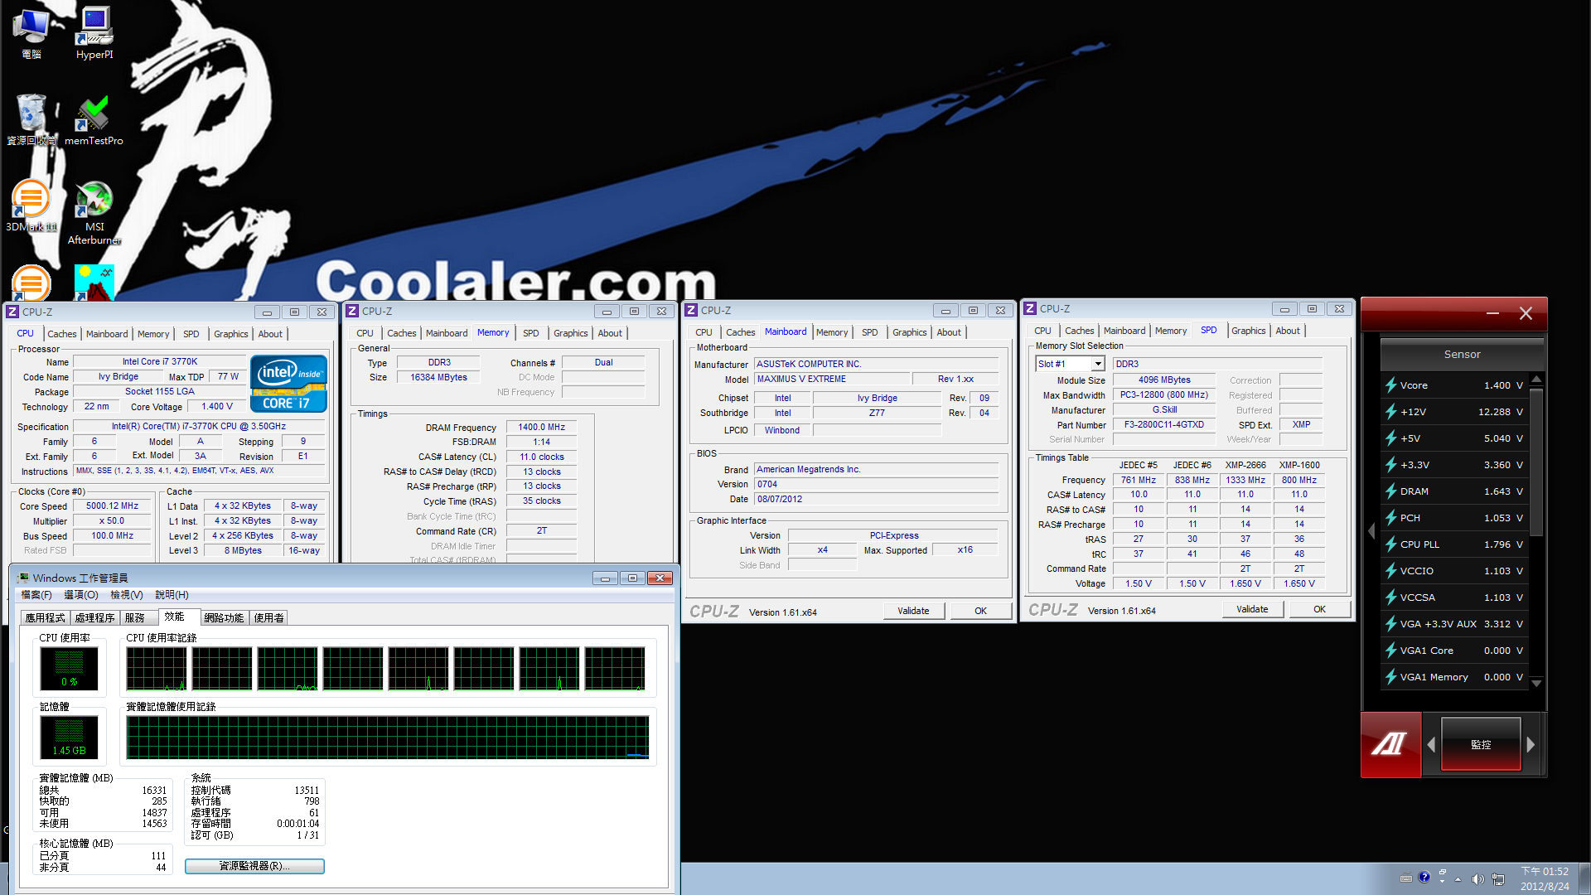The width and height of the screenshot is (1591, 895).
Task: Click the Vcore lightning bolt icon
Action: (x=1390, y=385)
